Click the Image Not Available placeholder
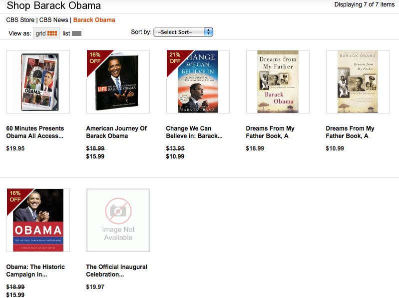 pos(118,220)
